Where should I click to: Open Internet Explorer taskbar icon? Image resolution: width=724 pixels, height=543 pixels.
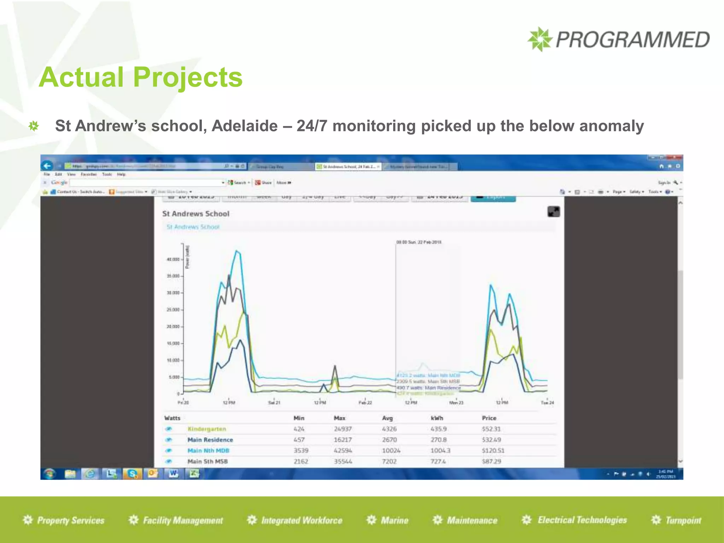tap(90, 474)
